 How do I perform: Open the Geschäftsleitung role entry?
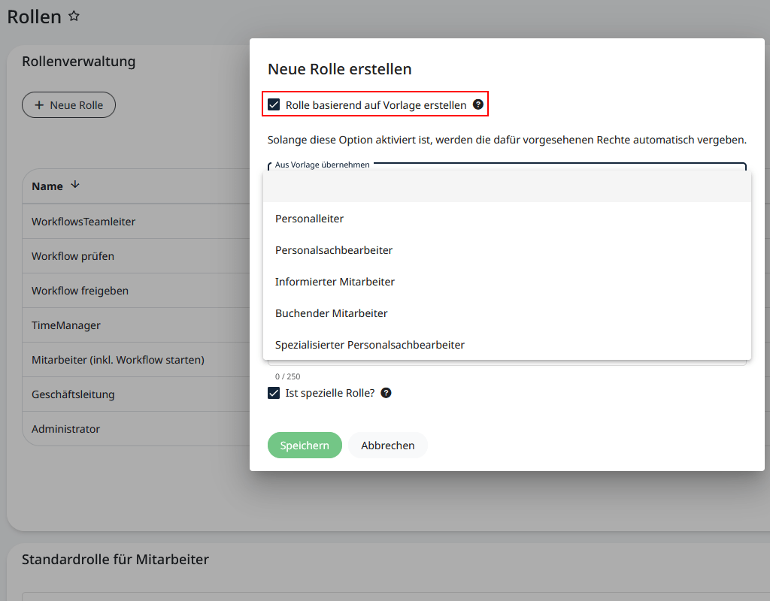(x=78, y=394)
